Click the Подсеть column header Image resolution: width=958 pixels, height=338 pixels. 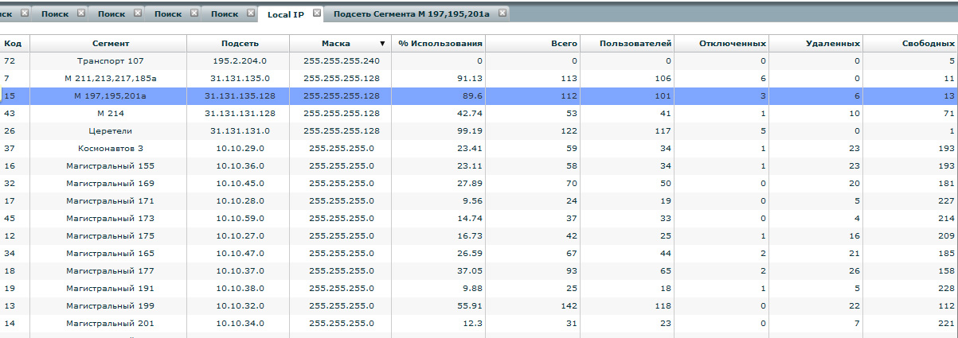click(237, 43)
